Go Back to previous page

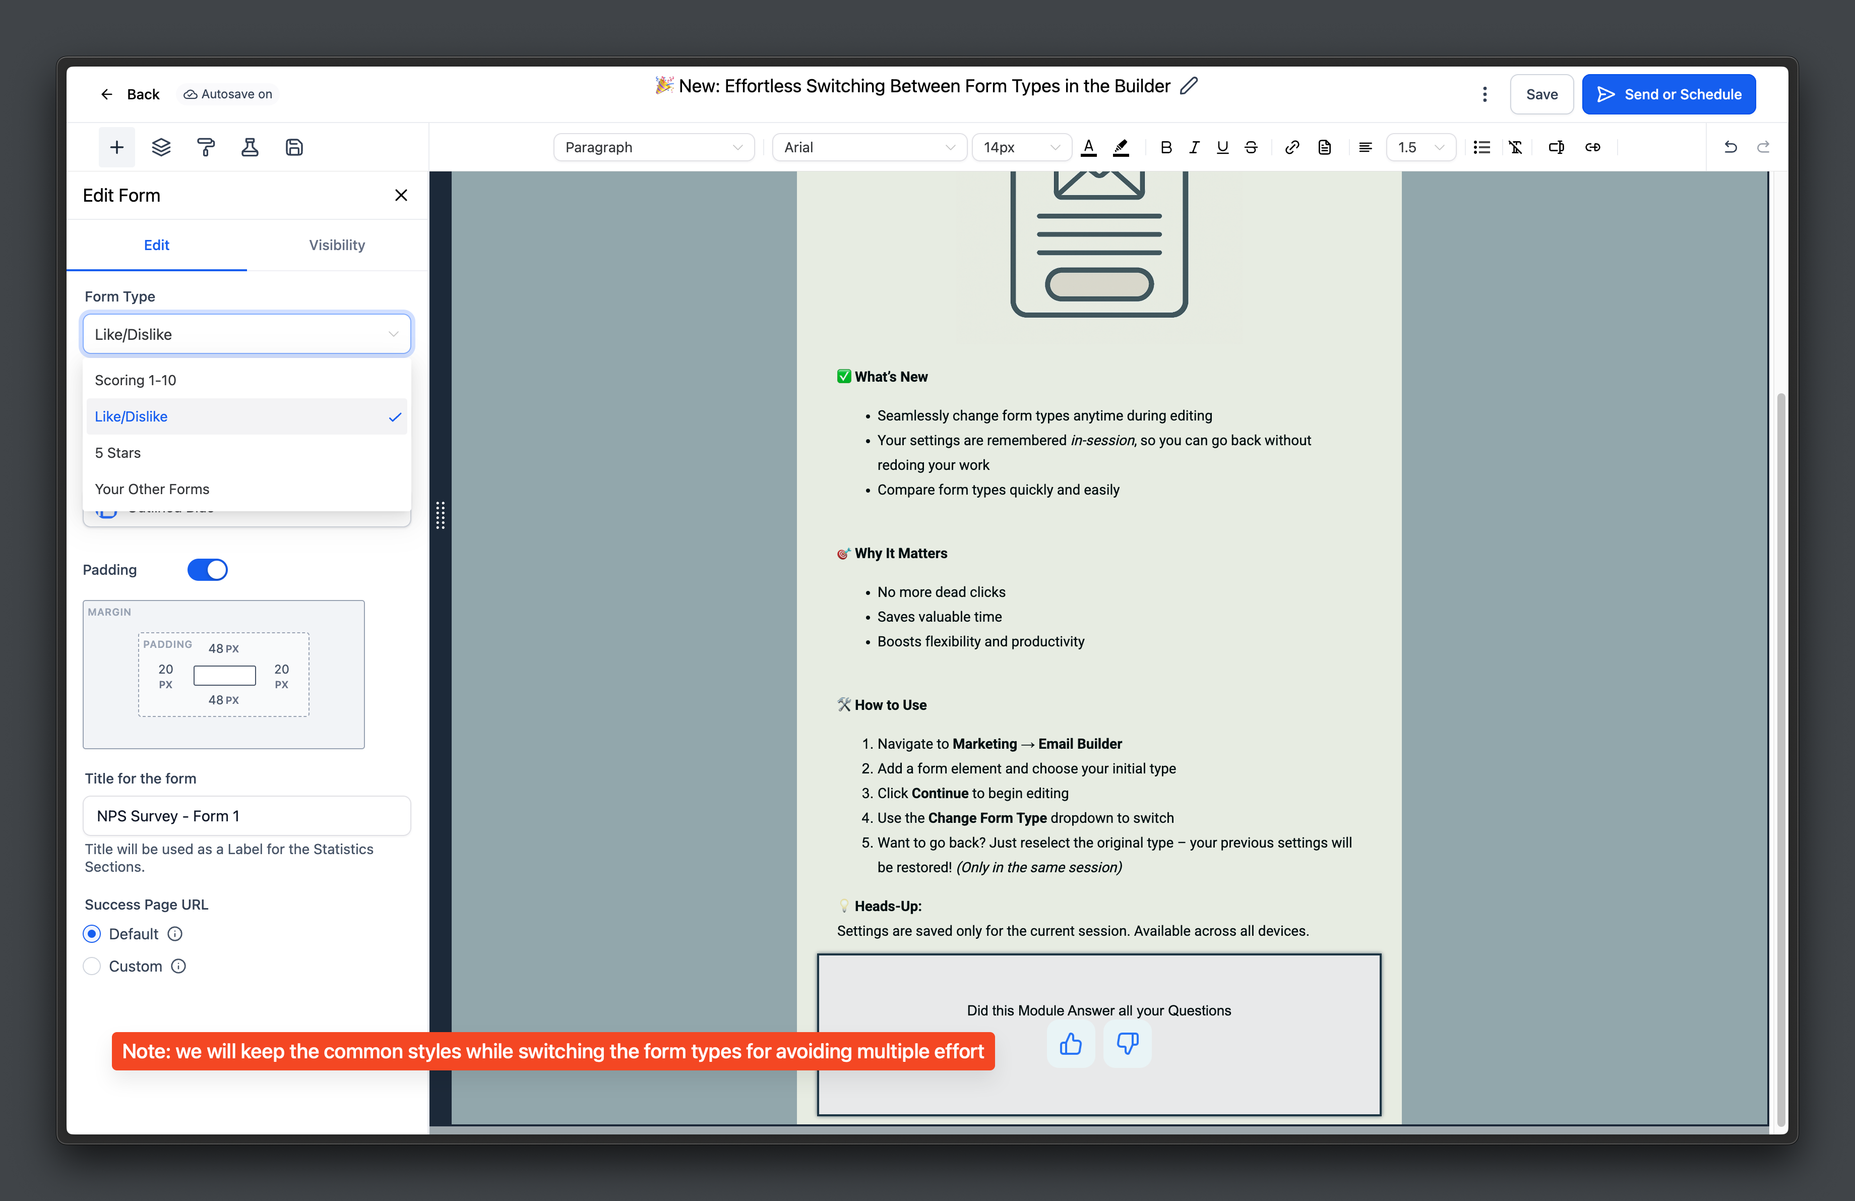point(130,94)
